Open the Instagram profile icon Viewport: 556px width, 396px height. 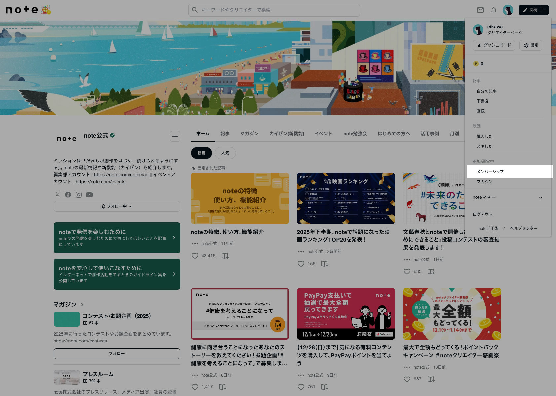point(79,195)
